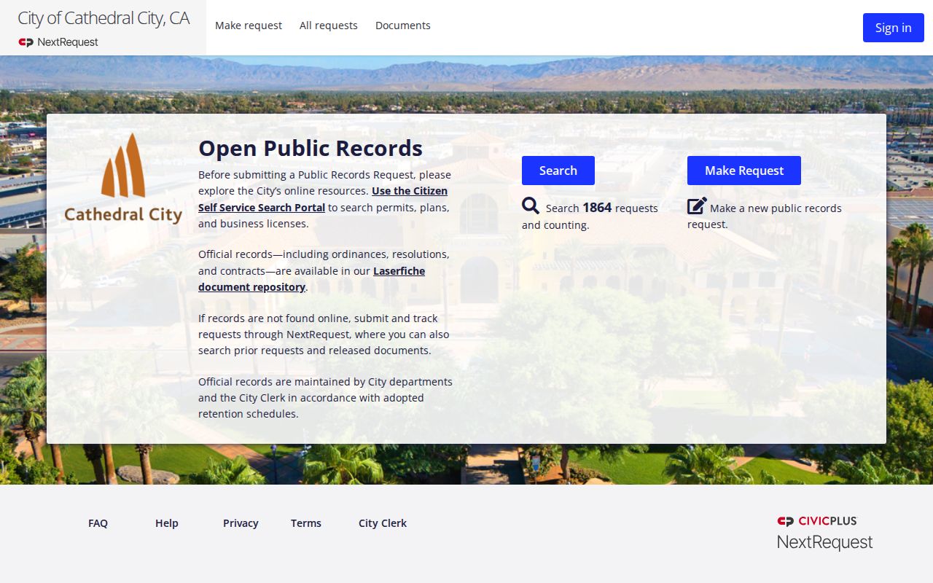Viewport: 933px width, 583px height.
Task: Open the Help footer link
Action: point(167,523)
